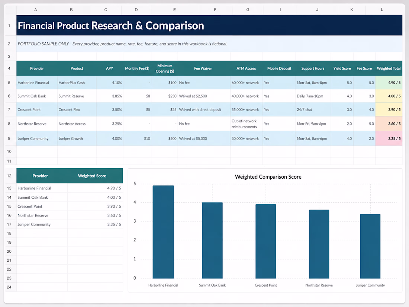409x307 pixels.
Task: Click the PORTFOLIO SAMPLE ONLY disclaimer row
Action: (x=209, y=44)
